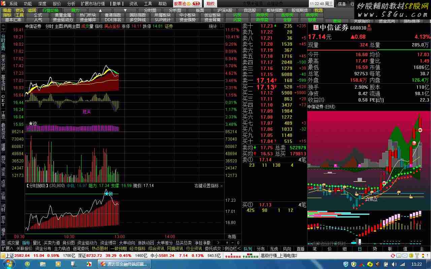Click the computer icon in taskbar
This screenshot has height=269, width=431.
click(74, 264)
